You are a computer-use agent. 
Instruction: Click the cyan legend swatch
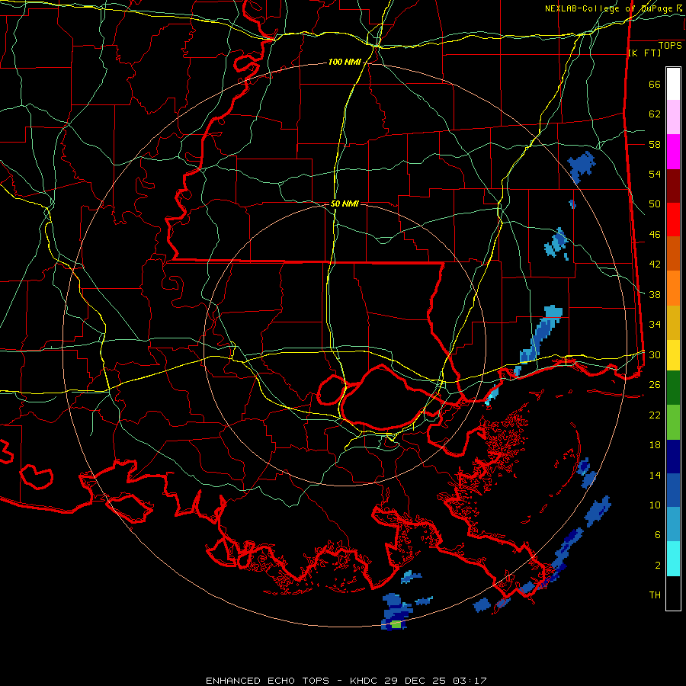point(673,559)
